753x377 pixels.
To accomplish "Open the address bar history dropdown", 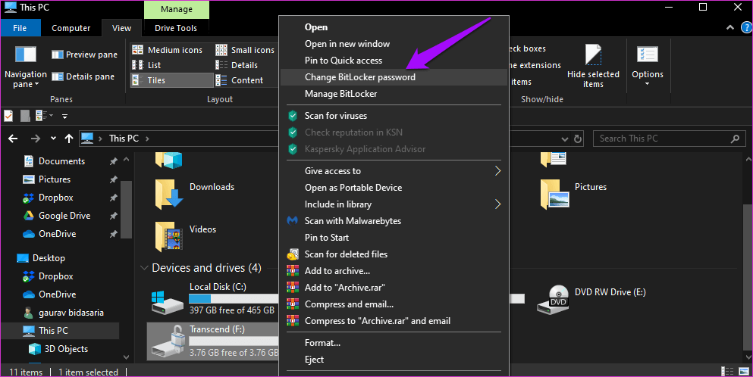I will click(565, 139).
